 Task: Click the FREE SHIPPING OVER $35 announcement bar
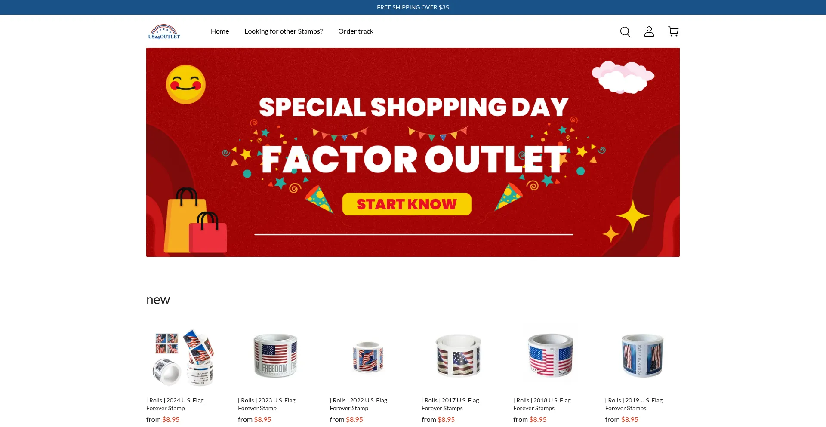[413, 7]
